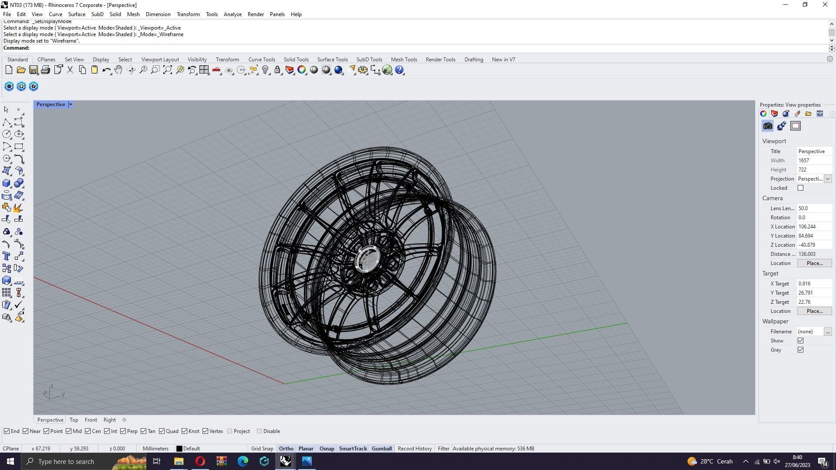The image size is (836, 470).
Task: Click the Save file icon
Action: pyautogui.click(x=33, y=70)
